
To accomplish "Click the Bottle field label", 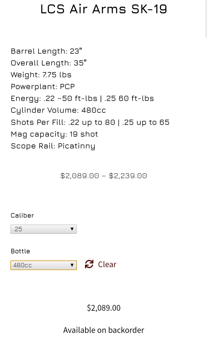I will 20,251.
